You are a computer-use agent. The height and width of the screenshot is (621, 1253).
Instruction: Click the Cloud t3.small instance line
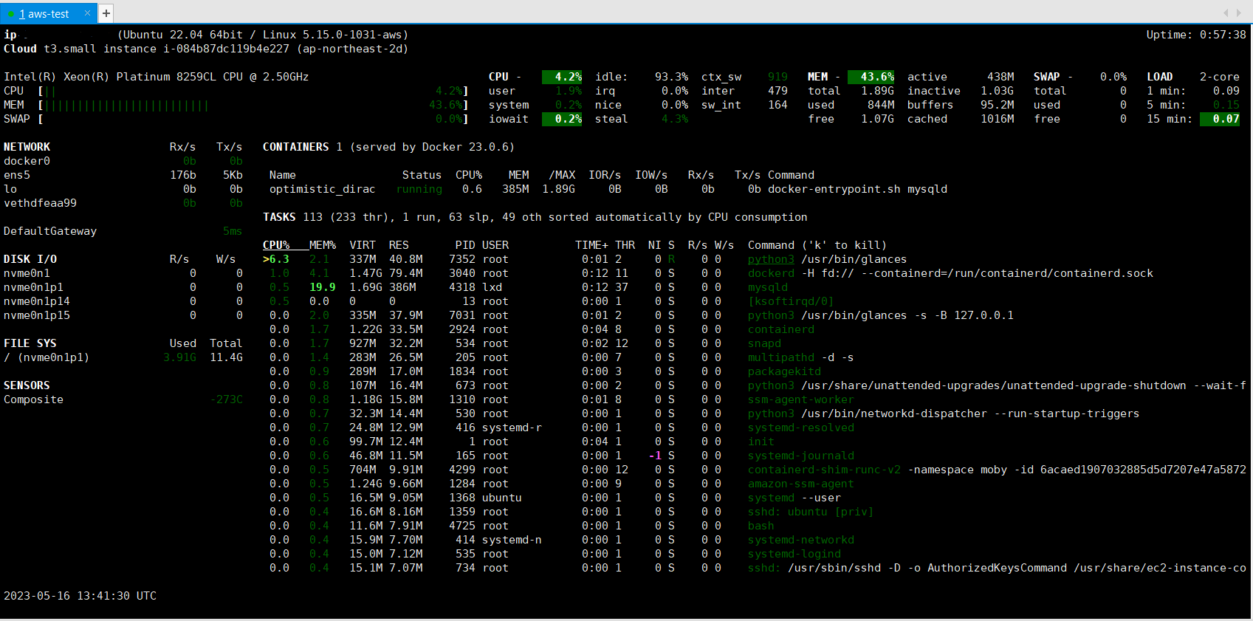click(x=206, y=49)
